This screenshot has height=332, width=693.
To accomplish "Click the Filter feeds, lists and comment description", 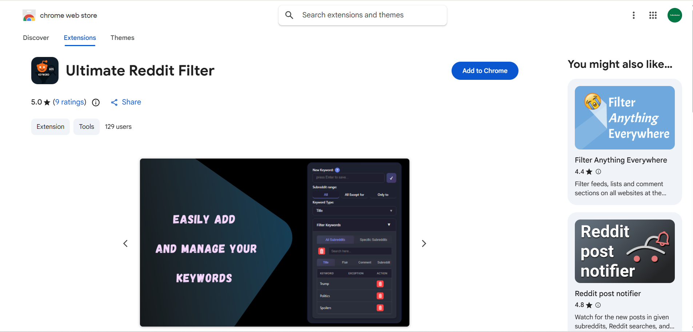I will (x=620, y=188).
